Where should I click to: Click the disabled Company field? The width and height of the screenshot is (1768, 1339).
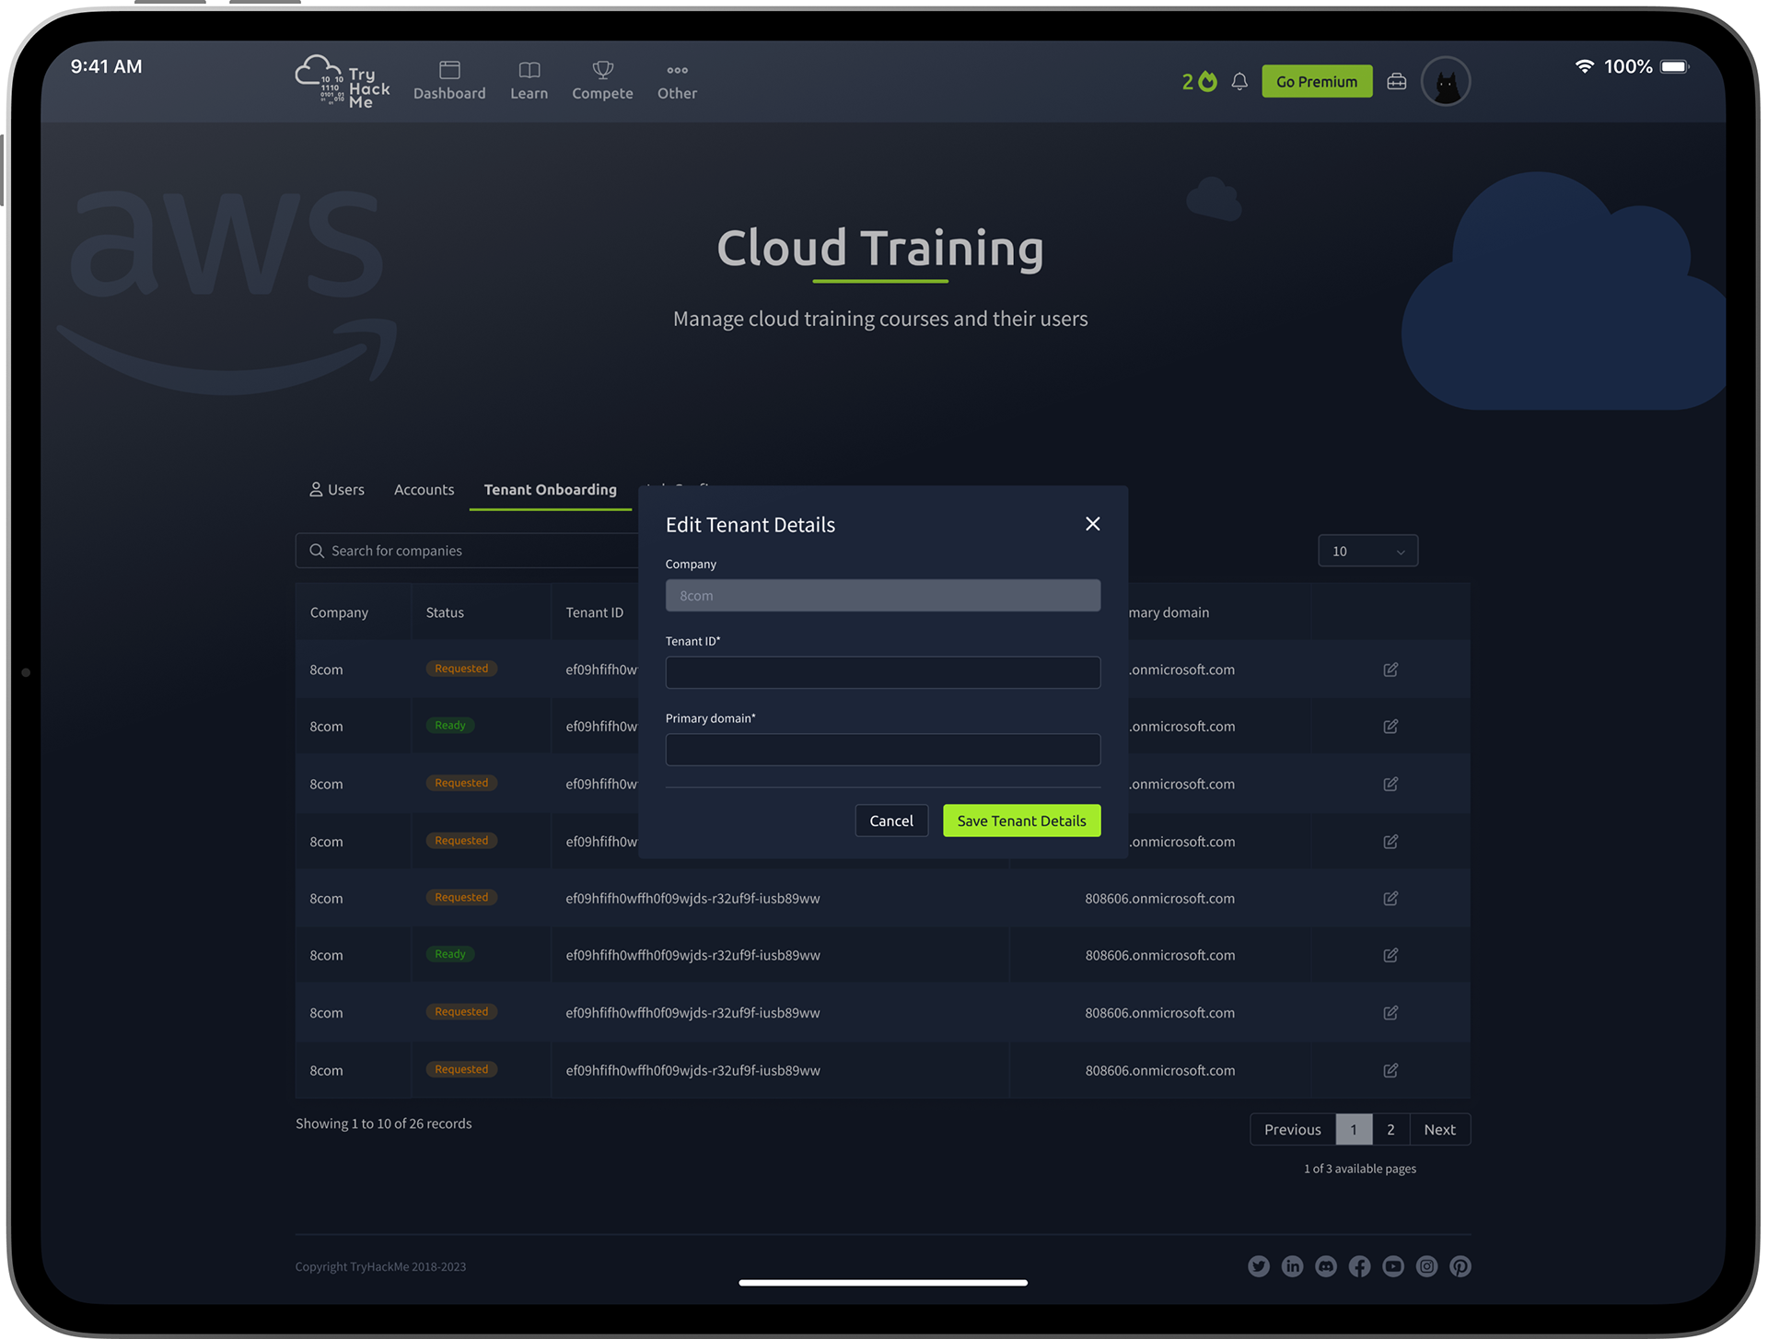pyautogui.click(x=882, y=596)
